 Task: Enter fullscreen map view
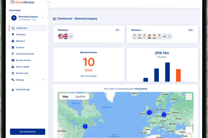coord(189,97)
